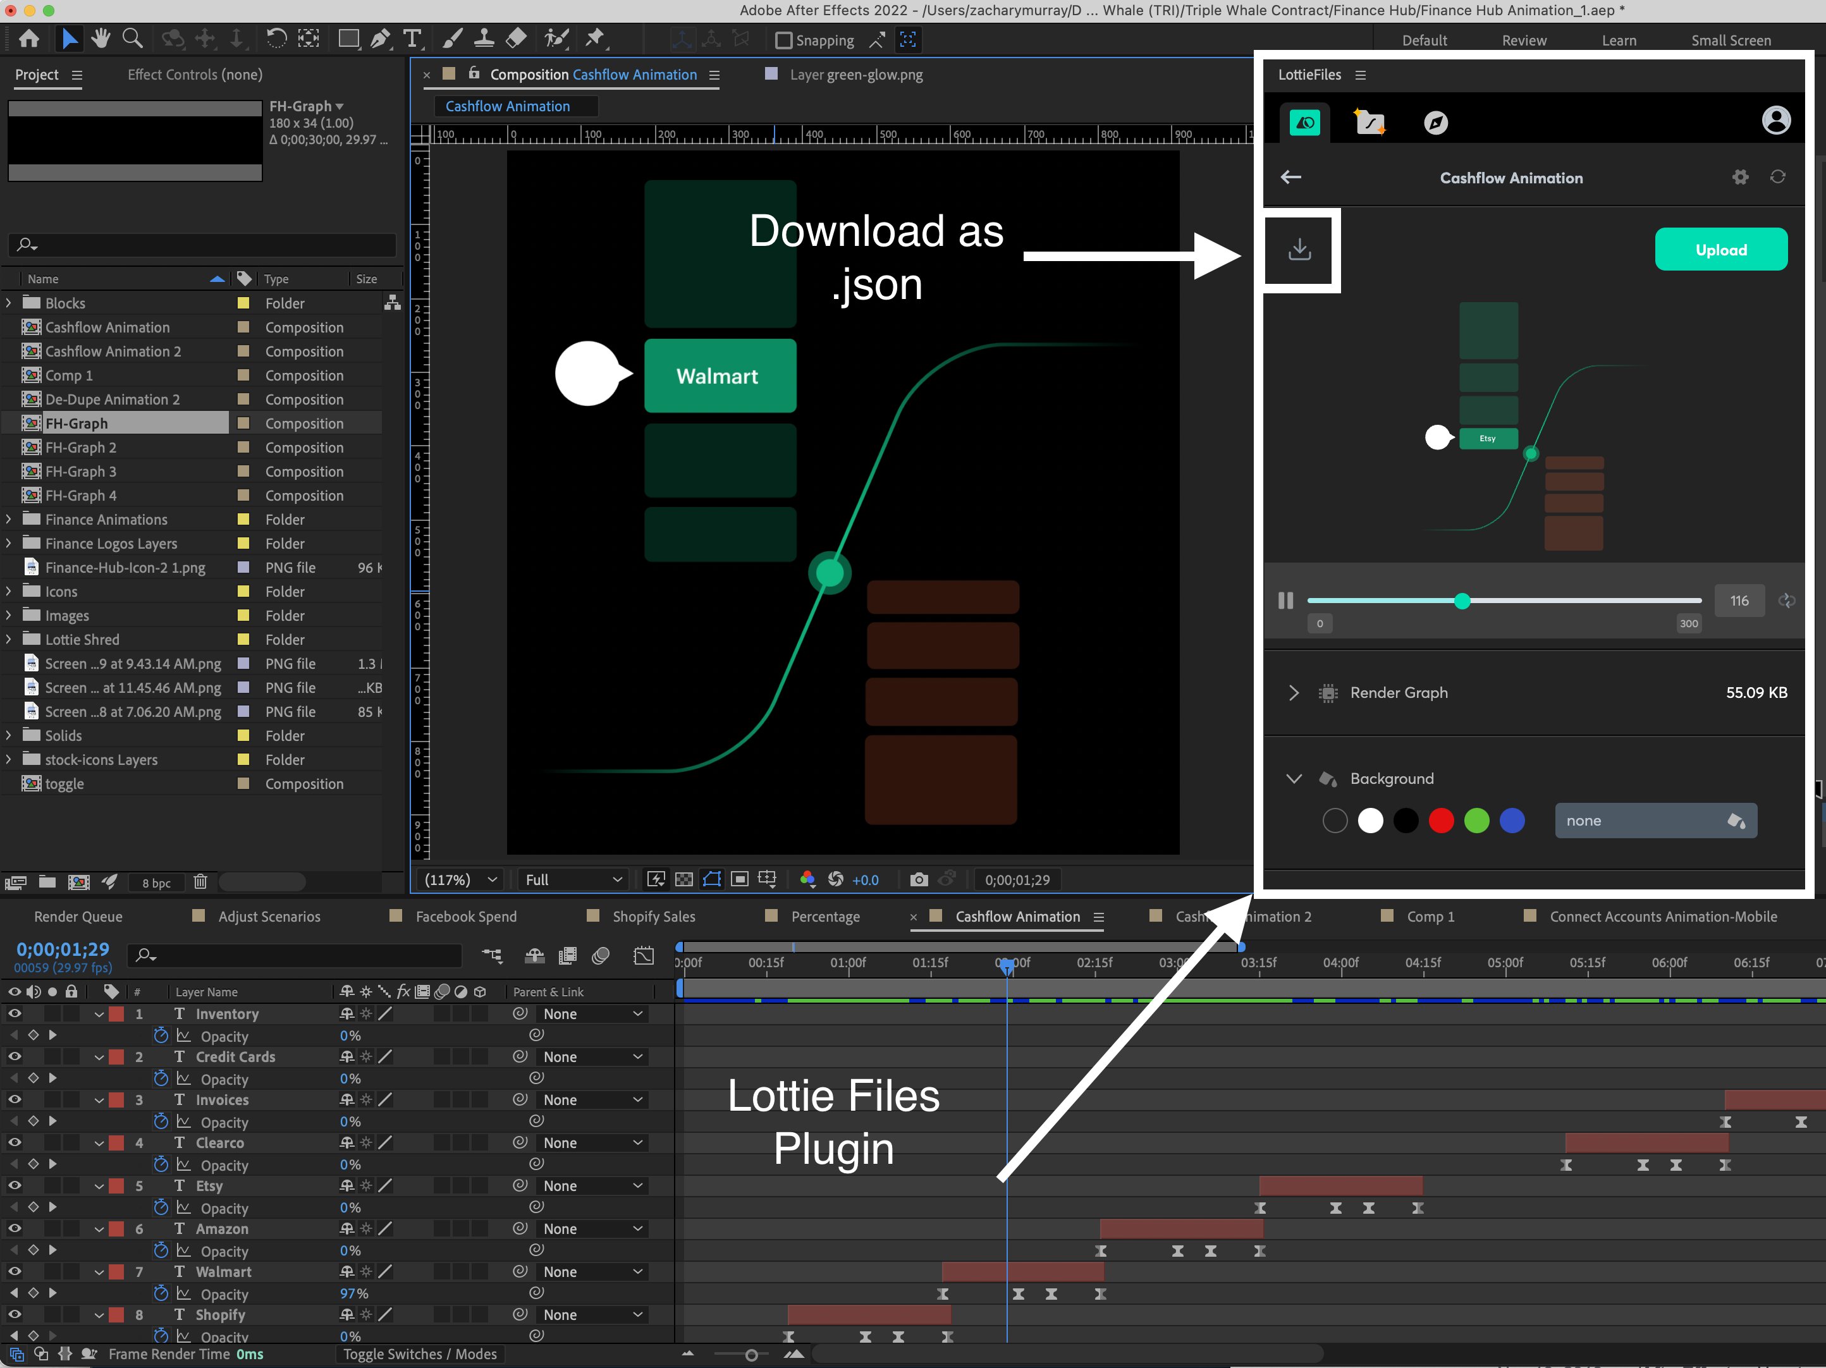This screenshot has width=1826, height=1368.
Task: Select the Pen tool
Action: point(380,39)
